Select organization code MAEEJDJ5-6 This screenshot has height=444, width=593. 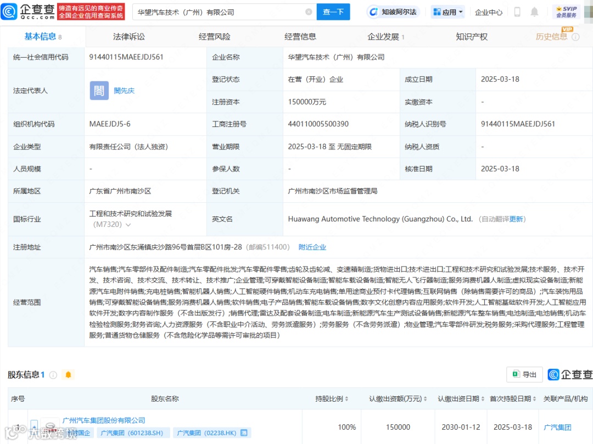point(110,124)
